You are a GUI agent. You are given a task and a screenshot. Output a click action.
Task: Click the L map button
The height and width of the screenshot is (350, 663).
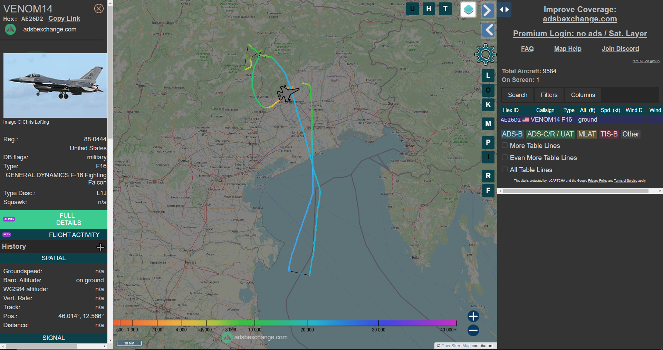[x=488, y=75]
